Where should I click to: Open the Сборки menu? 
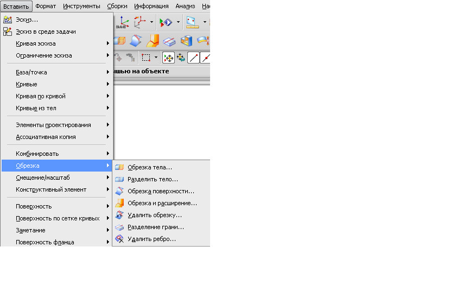(117, 6)
